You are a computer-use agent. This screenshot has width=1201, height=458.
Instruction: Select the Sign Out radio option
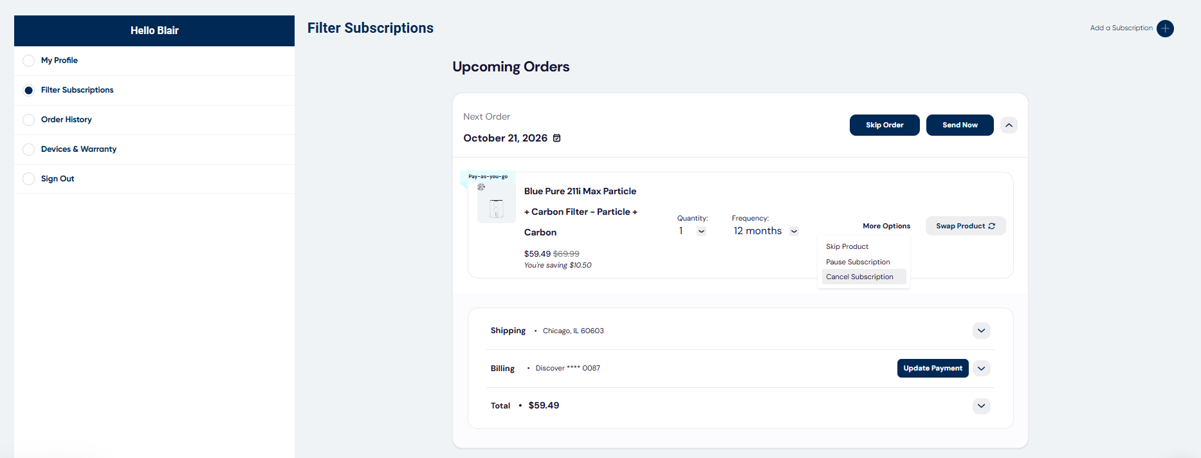(x=28, y=179)
